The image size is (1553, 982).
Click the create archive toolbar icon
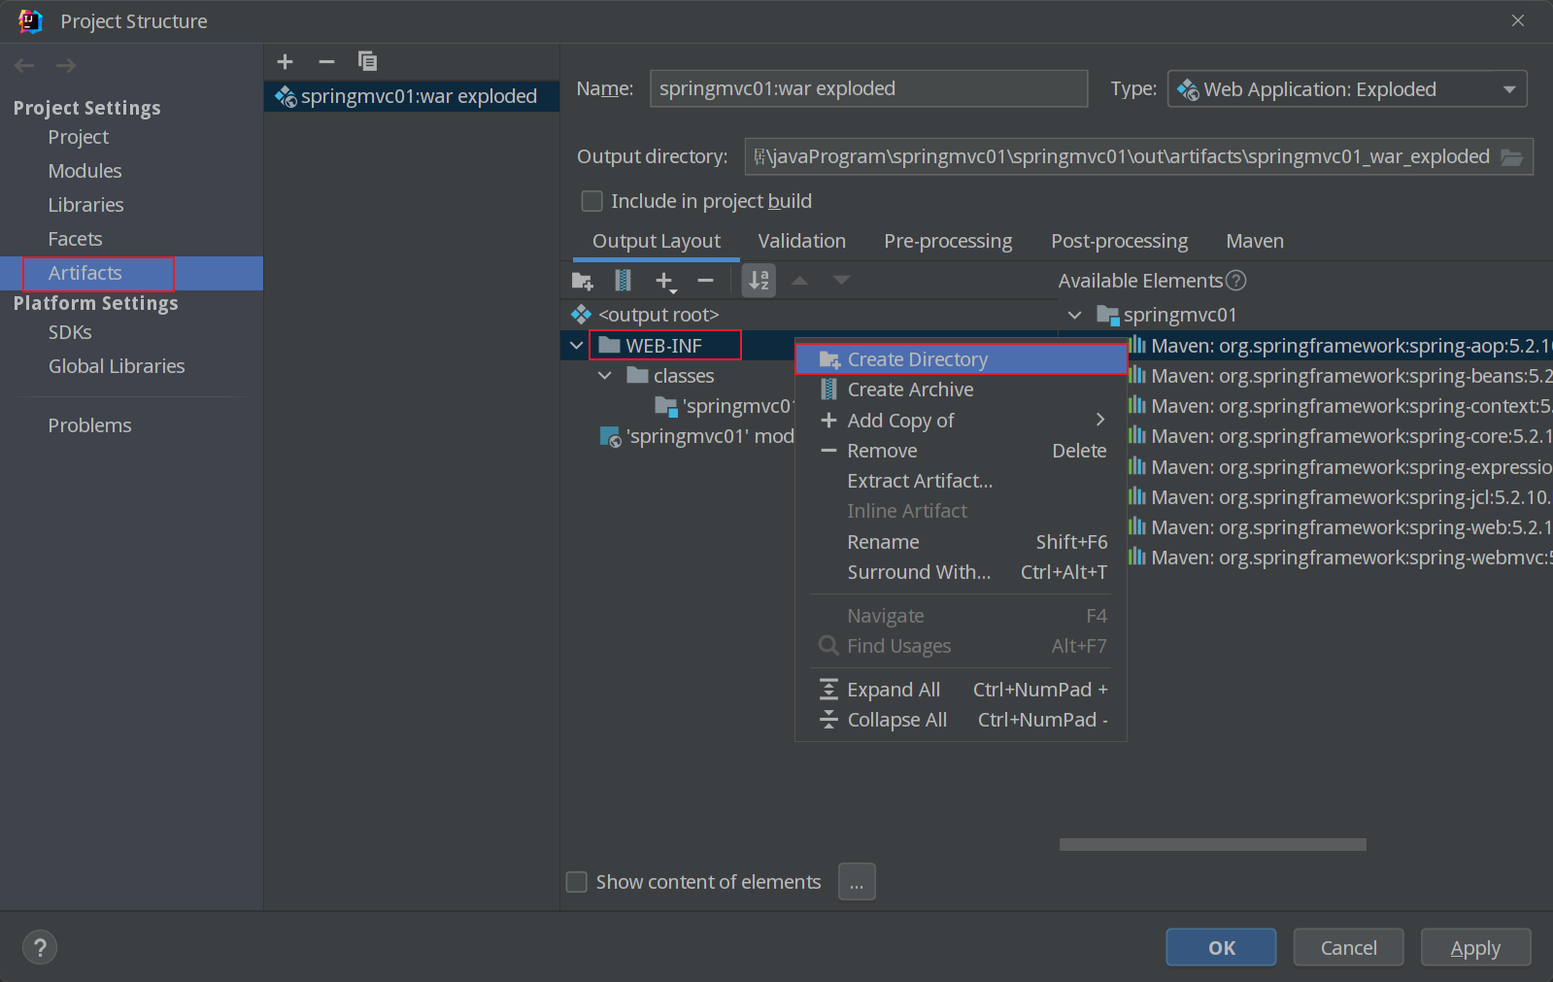tap(624, 281)
